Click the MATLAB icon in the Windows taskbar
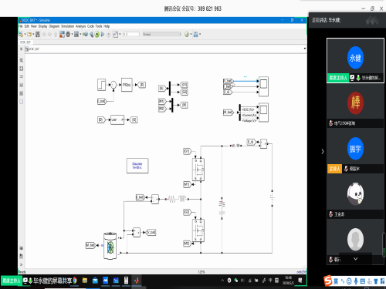 (x=137, y=281)
